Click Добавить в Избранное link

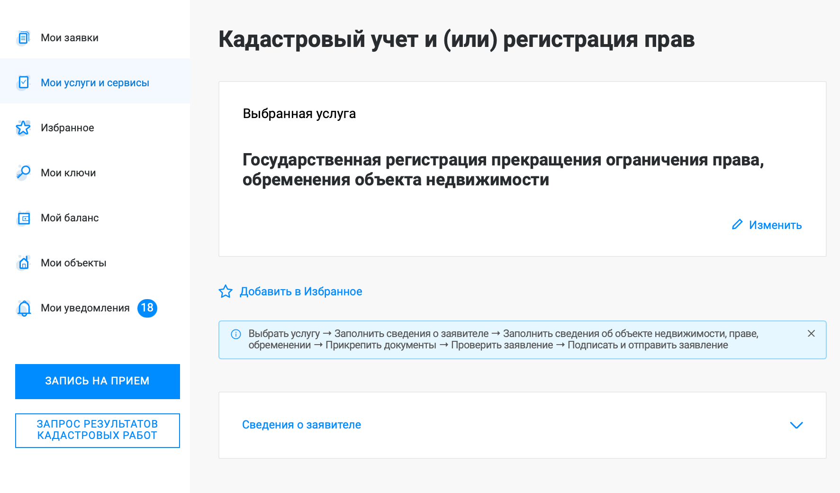click(x=301, y=292)
